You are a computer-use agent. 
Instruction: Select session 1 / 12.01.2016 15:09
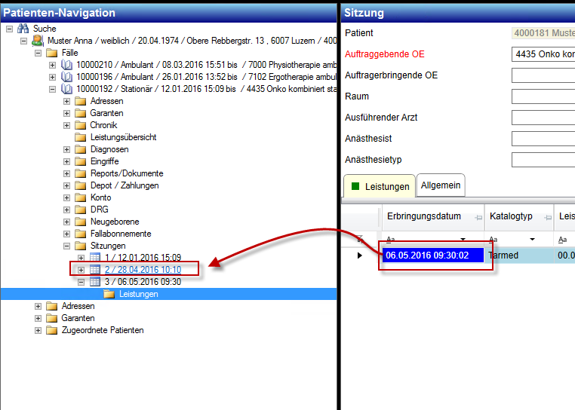pos(143,258)
